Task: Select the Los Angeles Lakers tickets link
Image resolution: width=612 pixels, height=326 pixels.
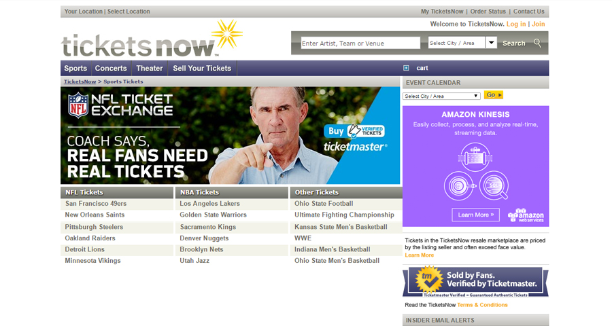Action: pyautogui.click(x=209, y=204)
